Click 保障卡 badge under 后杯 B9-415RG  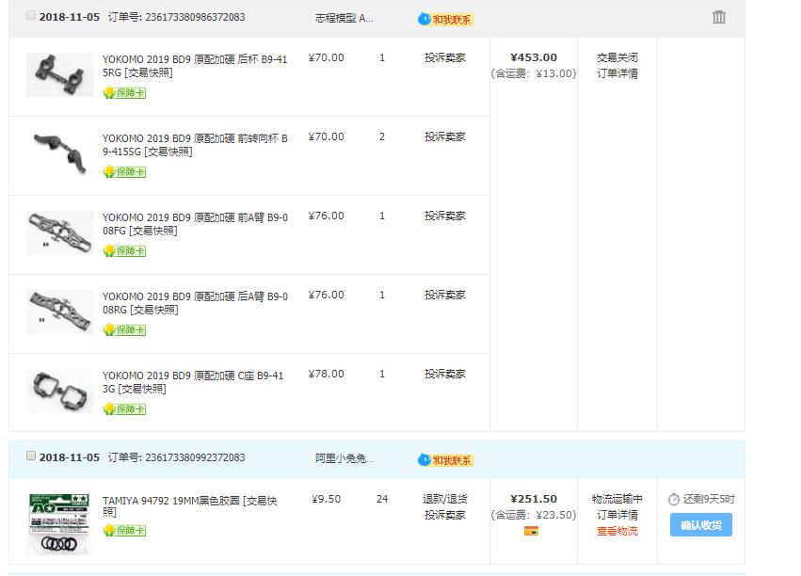coord(124,93)
